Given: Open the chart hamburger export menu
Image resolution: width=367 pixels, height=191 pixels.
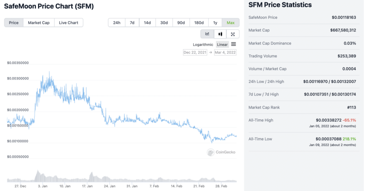Looking at the screenshot, I should pyautogui.click(x=234, y=44).
